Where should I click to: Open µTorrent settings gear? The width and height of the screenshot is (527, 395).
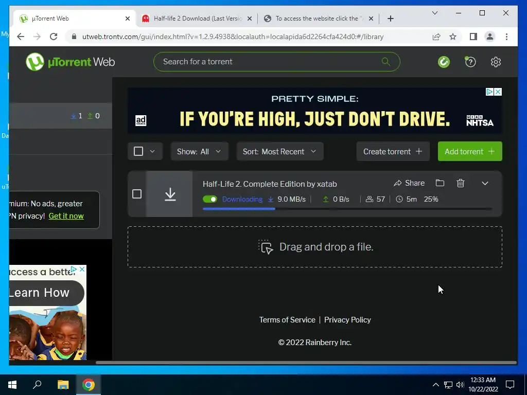[496, 62]
